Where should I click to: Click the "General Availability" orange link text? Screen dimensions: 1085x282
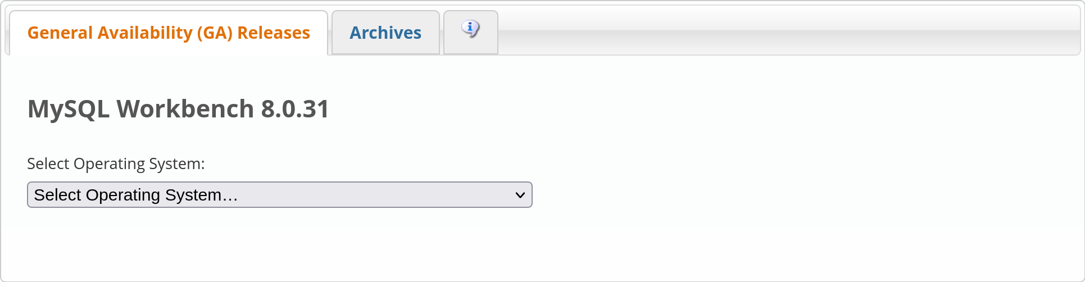click(x=110, y=33)
